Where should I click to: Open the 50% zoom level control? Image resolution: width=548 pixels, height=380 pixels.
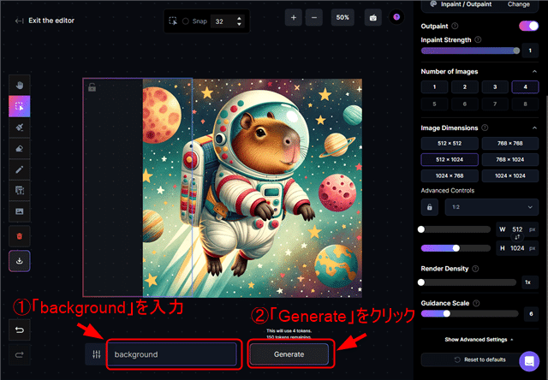coord(342,17)
